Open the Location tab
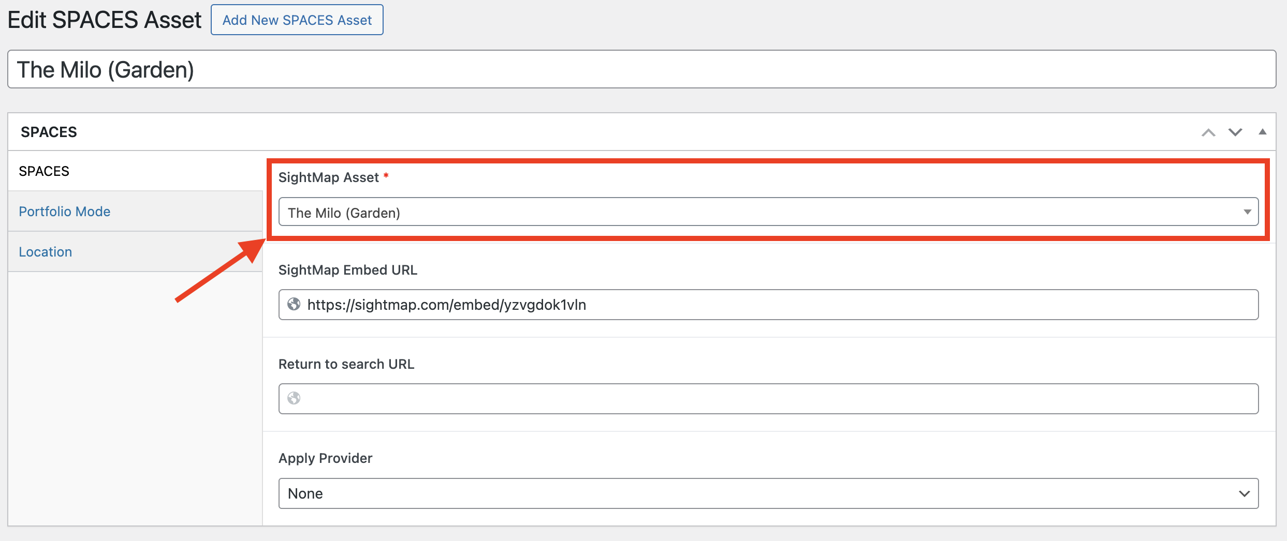The height and width of the screenshot is (541, 1287). pos(136,252)
